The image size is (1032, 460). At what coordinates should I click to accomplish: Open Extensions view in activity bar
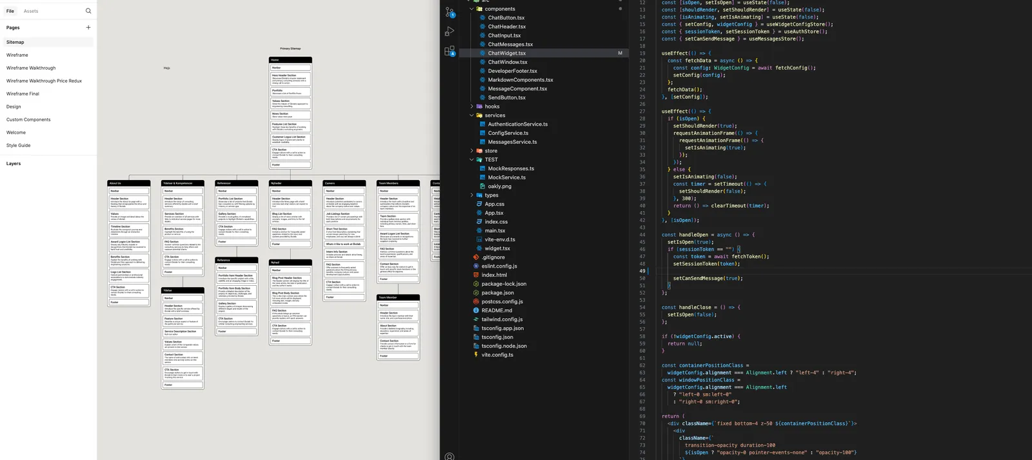450,51
